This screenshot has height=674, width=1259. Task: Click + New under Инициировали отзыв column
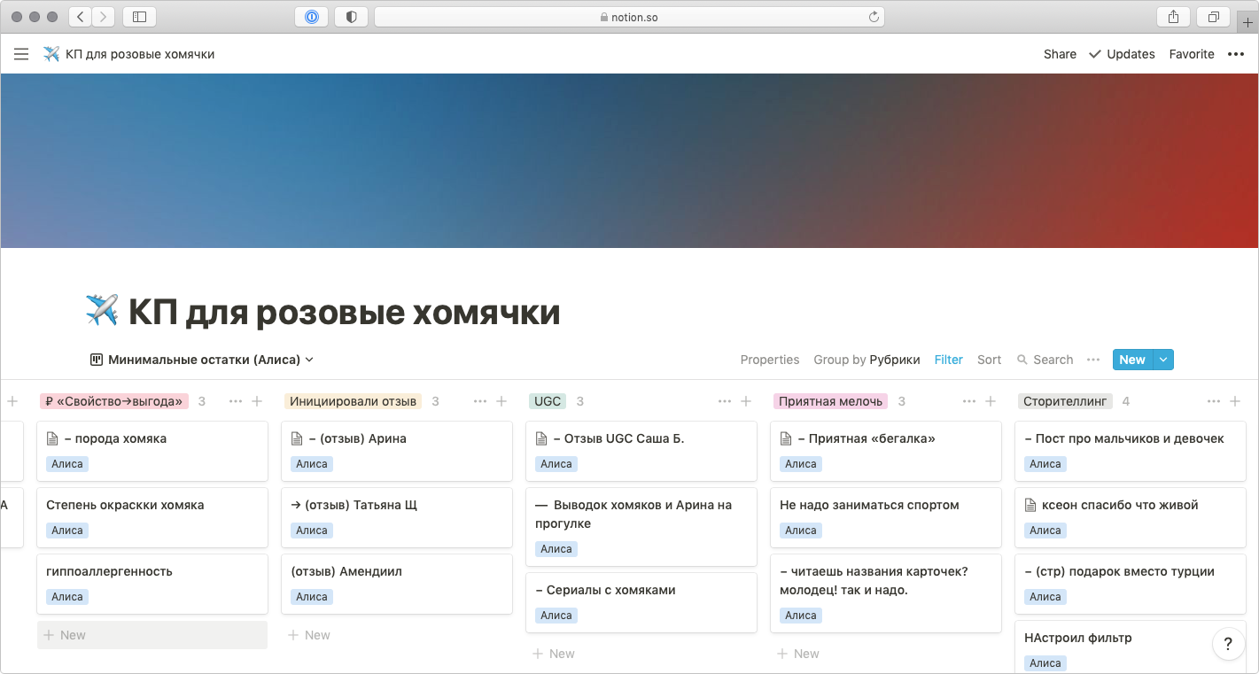tap(397, 635)
